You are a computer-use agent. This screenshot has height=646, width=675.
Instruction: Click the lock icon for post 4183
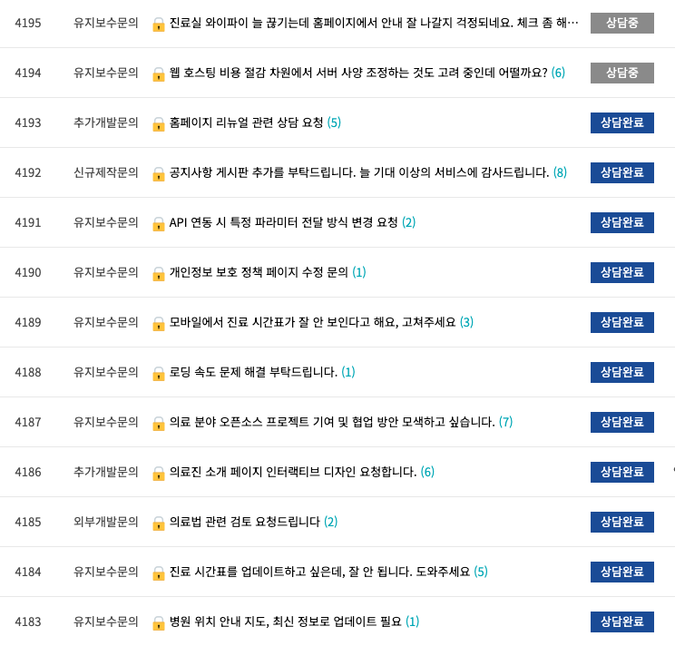pos(159,623)
